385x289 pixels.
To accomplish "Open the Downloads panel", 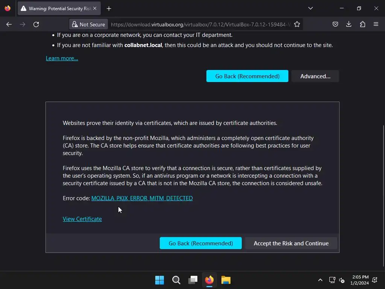I will coord(349,24).
